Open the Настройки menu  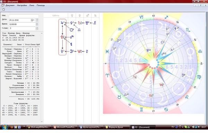(22, 6)
